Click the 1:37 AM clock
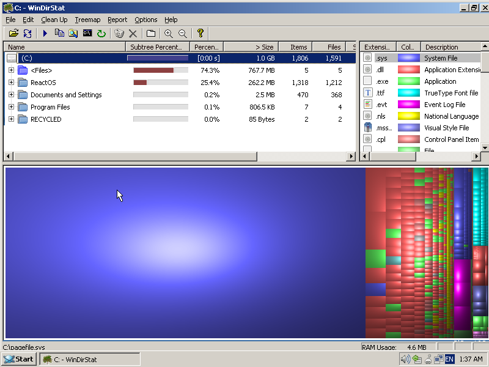 [471, 359]
